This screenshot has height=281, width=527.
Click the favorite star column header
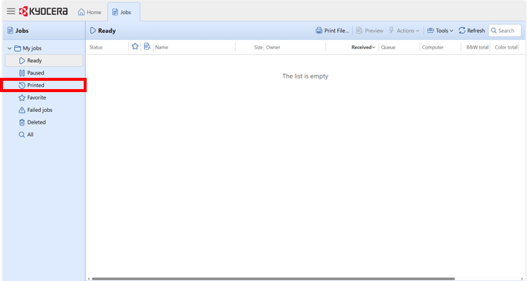pos(135,47)
